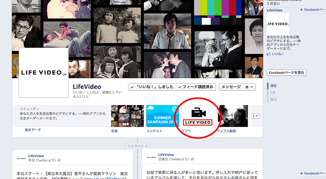The image size is (326, 179).
Task: Click the 写真 label under photos tile
Action: point(114,131)
